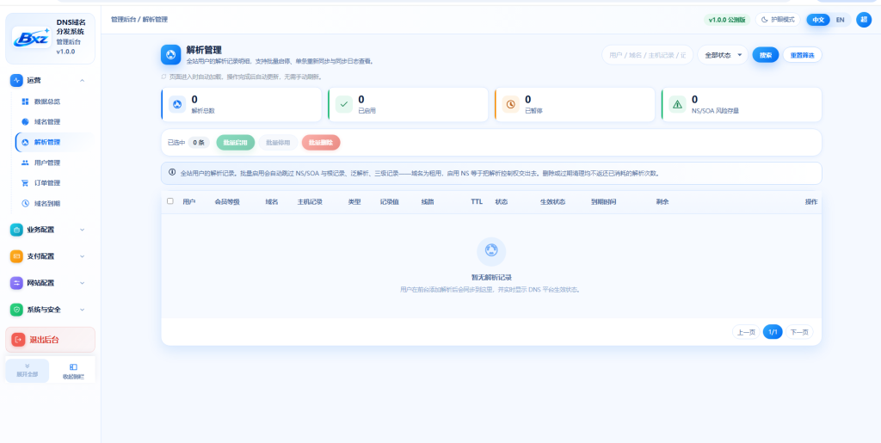Go to 域名管理 menu item
The width and height of the screenshot is (881, 443).
click(x=55, y=122)
